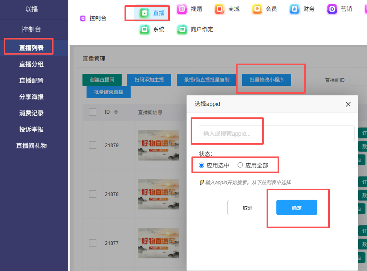Go to 分享海报 in the sidebar

(31, 97)
